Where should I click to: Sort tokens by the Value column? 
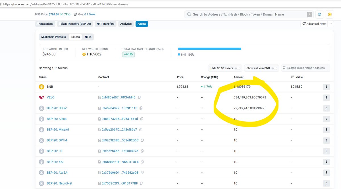pos(297,77)
